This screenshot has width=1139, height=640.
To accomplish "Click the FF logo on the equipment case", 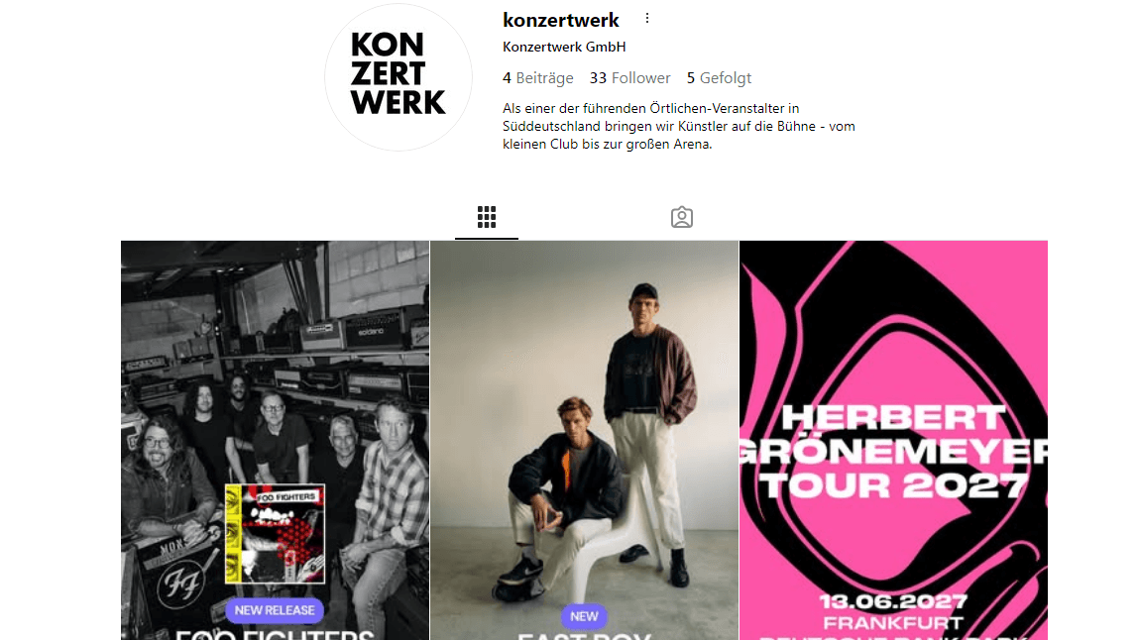I will tap(180, 583).
